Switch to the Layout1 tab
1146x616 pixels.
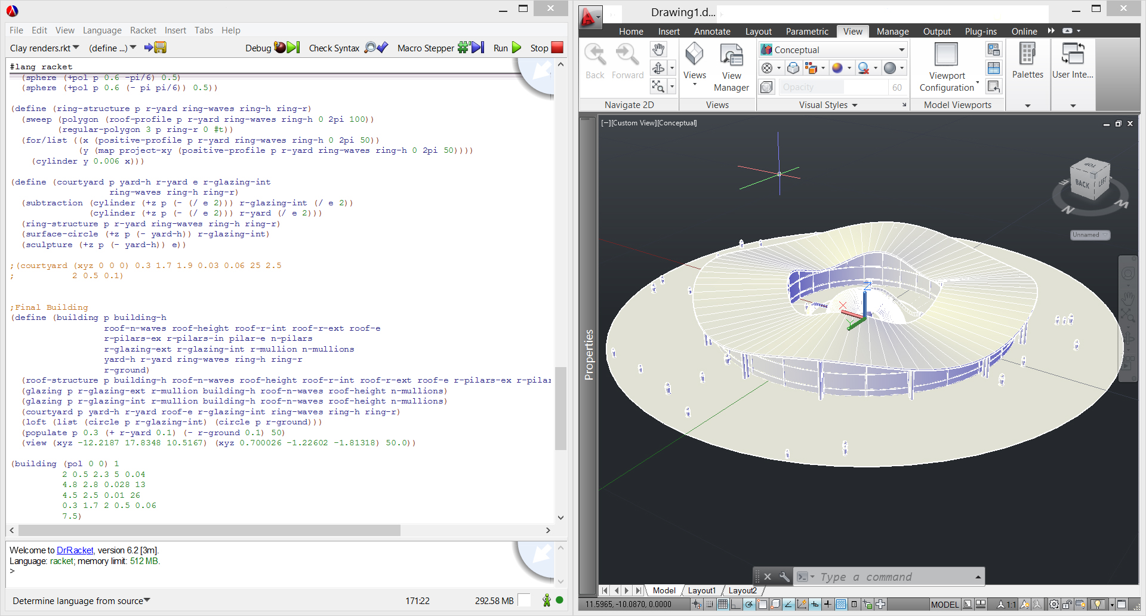pos(702,590)
